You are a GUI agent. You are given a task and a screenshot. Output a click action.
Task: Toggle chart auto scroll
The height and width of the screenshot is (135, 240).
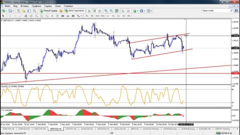coord(123,11)
